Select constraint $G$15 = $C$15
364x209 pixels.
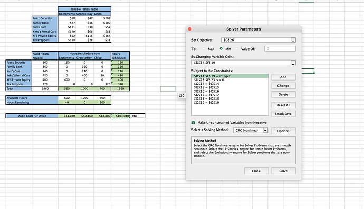(x=230, y=87)
